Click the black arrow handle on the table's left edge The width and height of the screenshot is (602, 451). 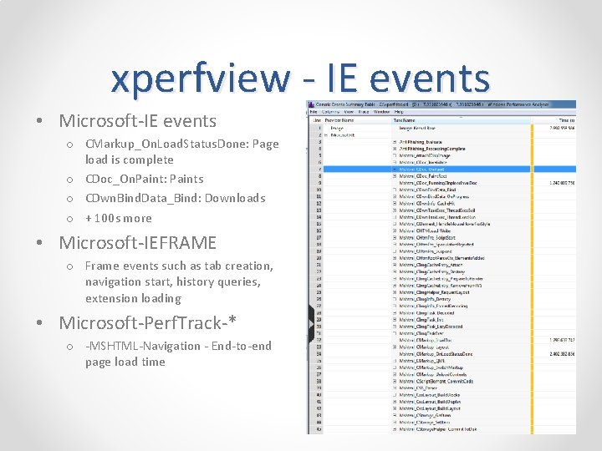[x=311, y=324]
